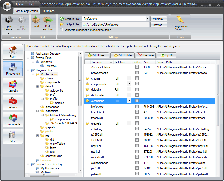Image resolution: width=224 pixels, height=181 pixels.
Task: Click the defaults folder icon in the file list
Action: [87, 89]
